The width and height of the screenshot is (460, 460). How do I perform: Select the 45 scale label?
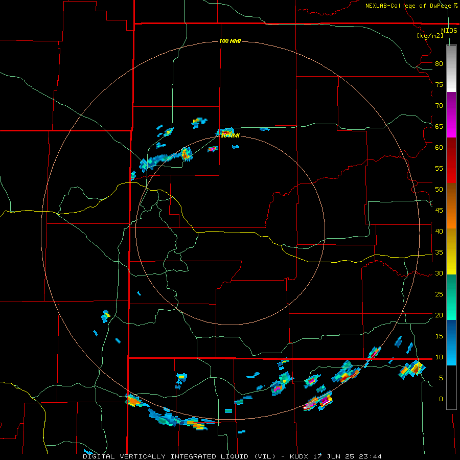click(x=439, y=211)
